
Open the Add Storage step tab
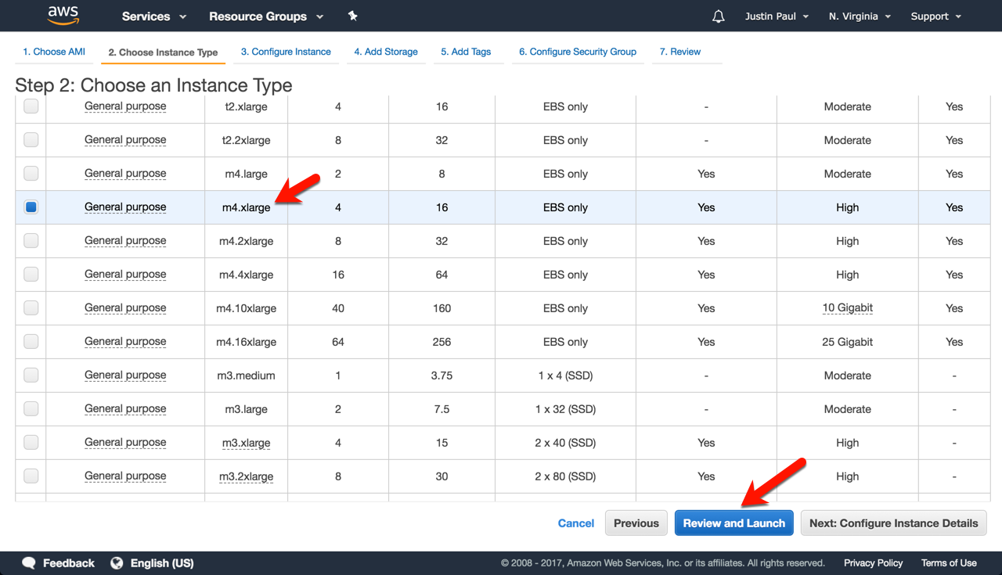(x=386, y=52)
